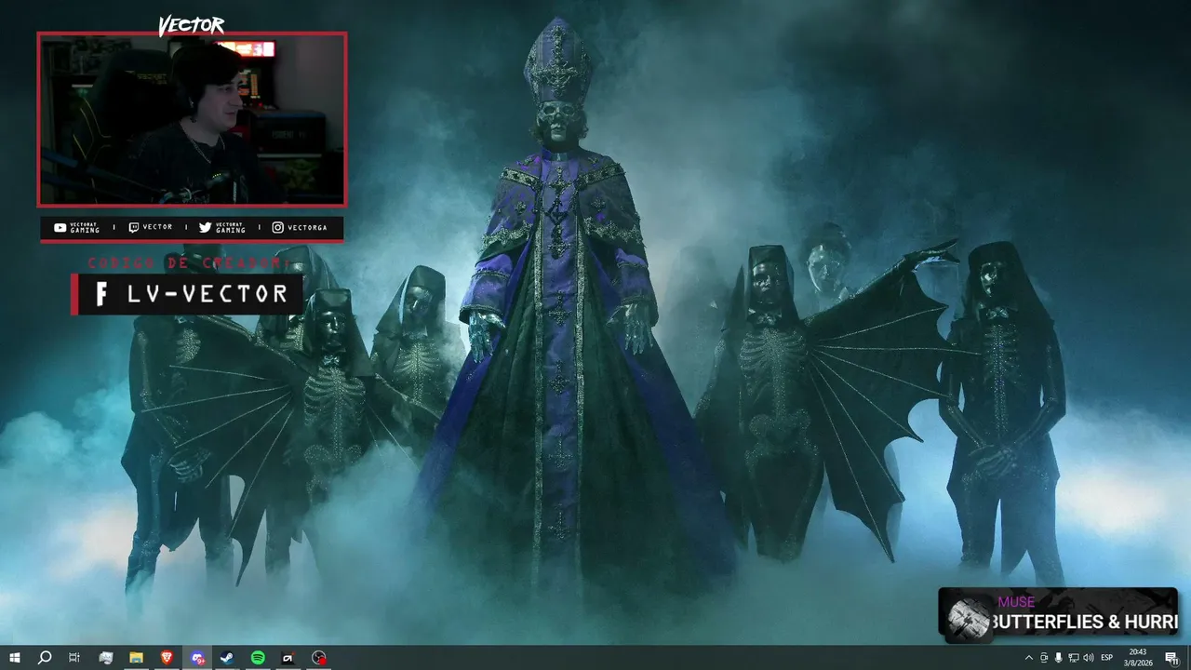
Task: Click the YouTube VectorAT Gaming label
Action: point(77,228)
